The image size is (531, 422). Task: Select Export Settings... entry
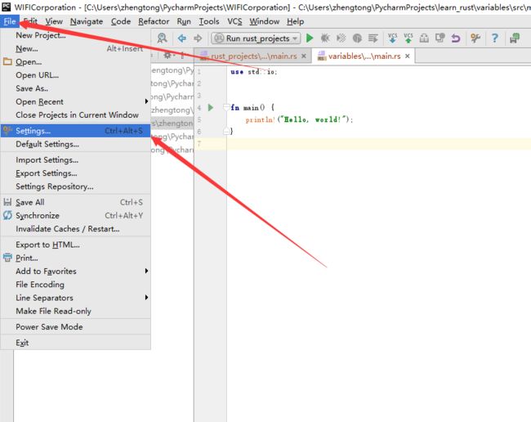75,173
